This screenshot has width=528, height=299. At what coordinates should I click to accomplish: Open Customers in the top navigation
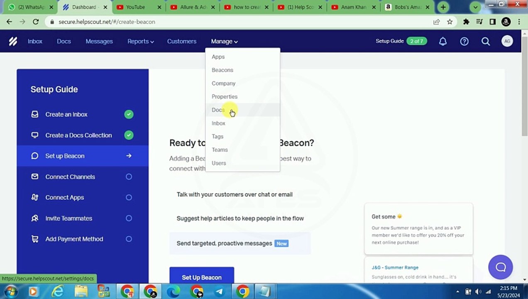182,41
